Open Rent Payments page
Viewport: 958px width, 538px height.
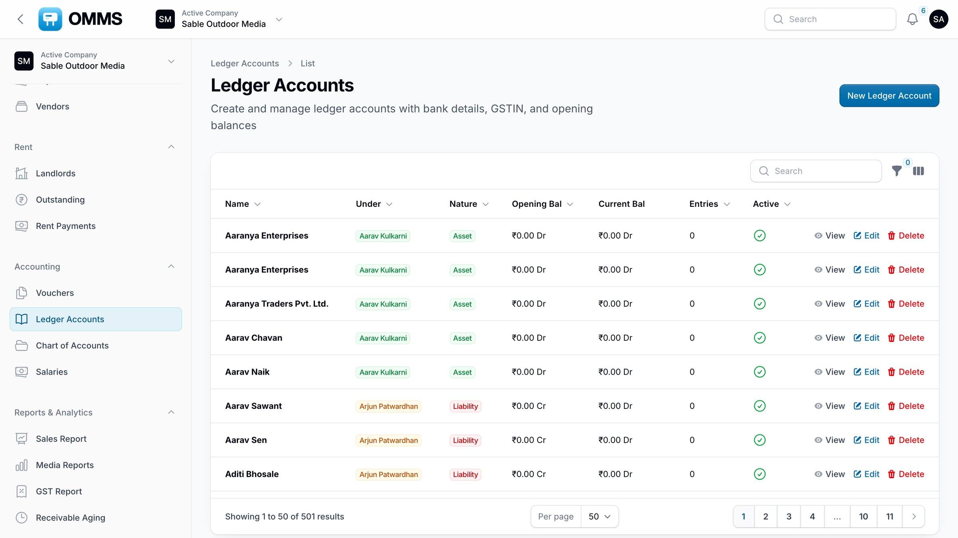click(96, 226)
